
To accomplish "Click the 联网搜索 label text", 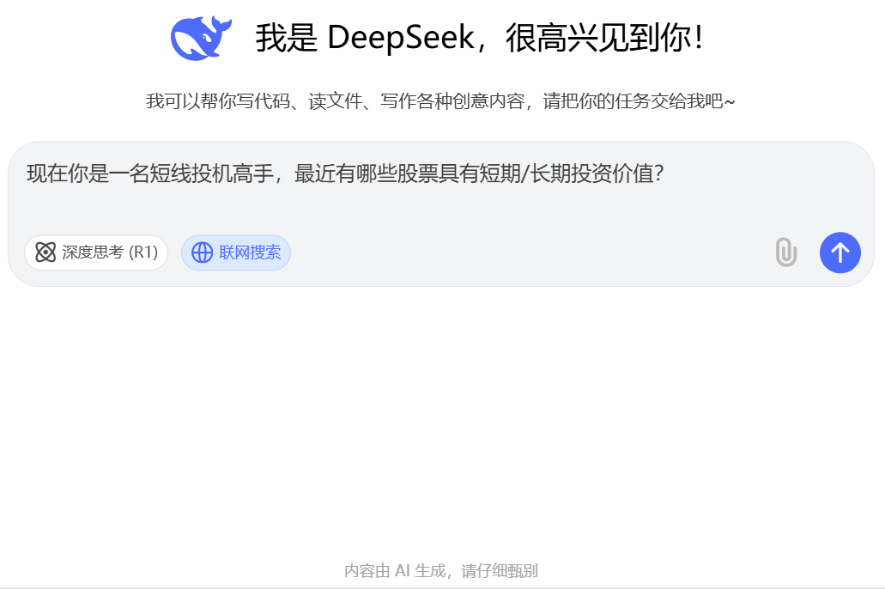I will click(x=250, y=252).
